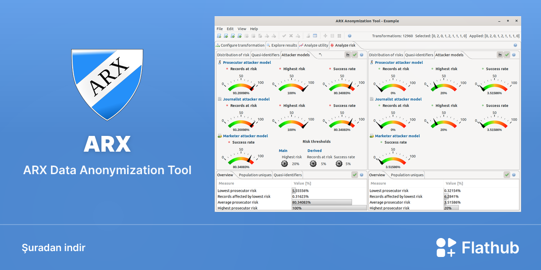Select the Population uniques tab in the right panel

pos(407,175)
